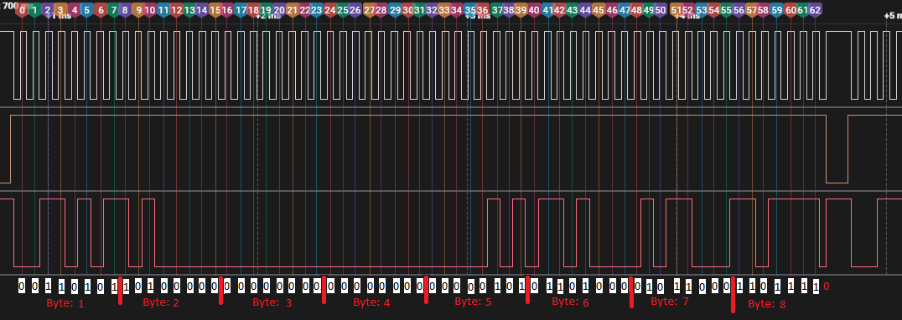
Task: Click timing marker 13
Action: click(x=189, y=10)
